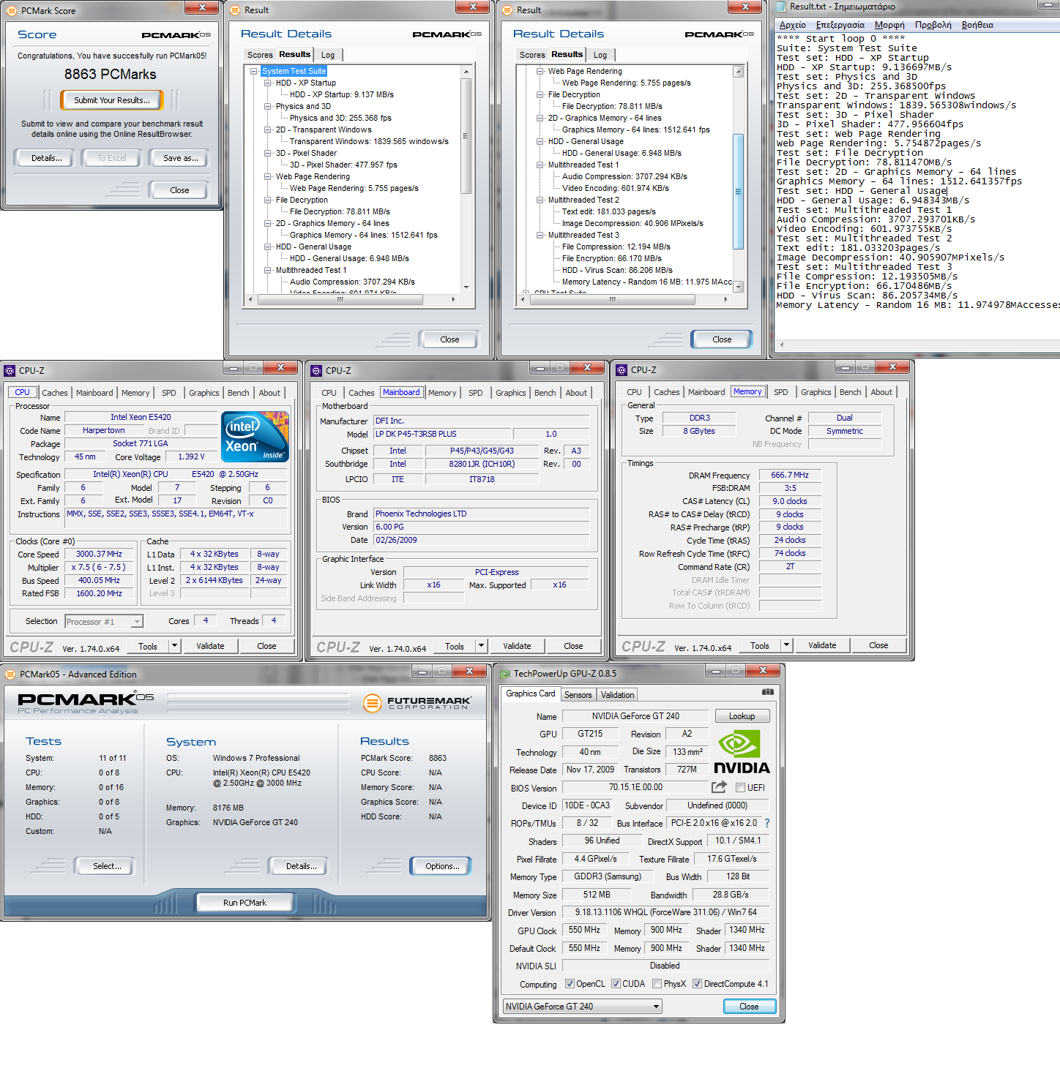Click the NVIDIA logo in GPU-Z

741,753
